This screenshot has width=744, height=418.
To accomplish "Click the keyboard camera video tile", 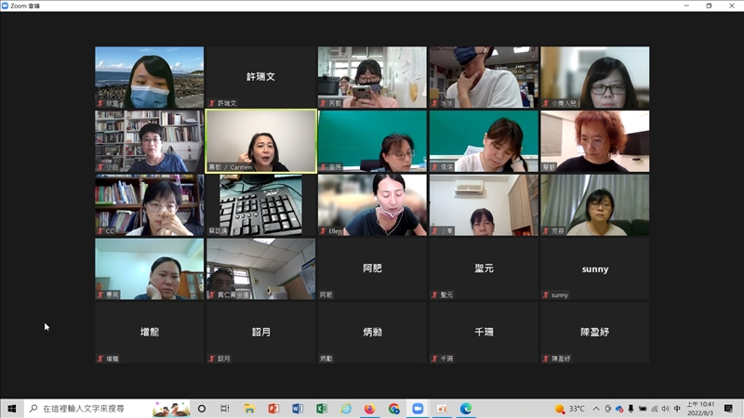I will point(260,205).
